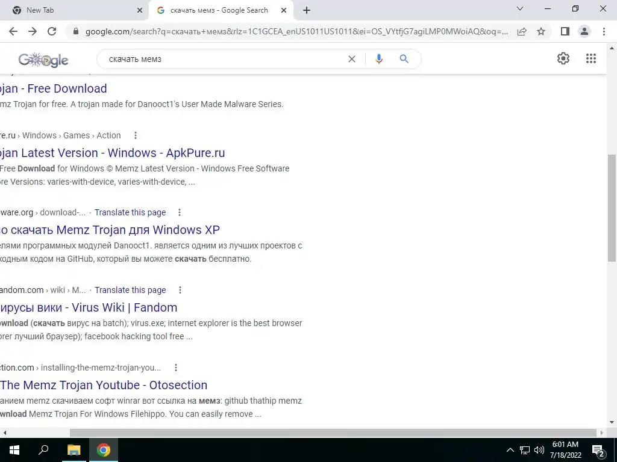
Task: Show hidden system tray icons
Action: (x=510, y=450)
